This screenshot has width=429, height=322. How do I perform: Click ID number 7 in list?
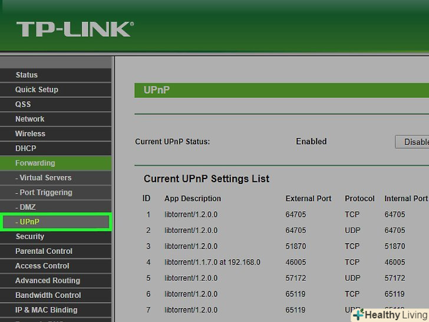click(148, 310)
